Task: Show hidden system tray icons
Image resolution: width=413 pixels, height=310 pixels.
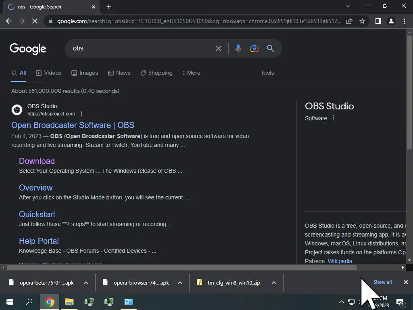Action: pos(341,302)
